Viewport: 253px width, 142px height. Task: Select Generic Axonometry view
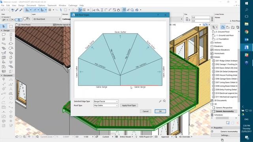click(x=225, y=111)
